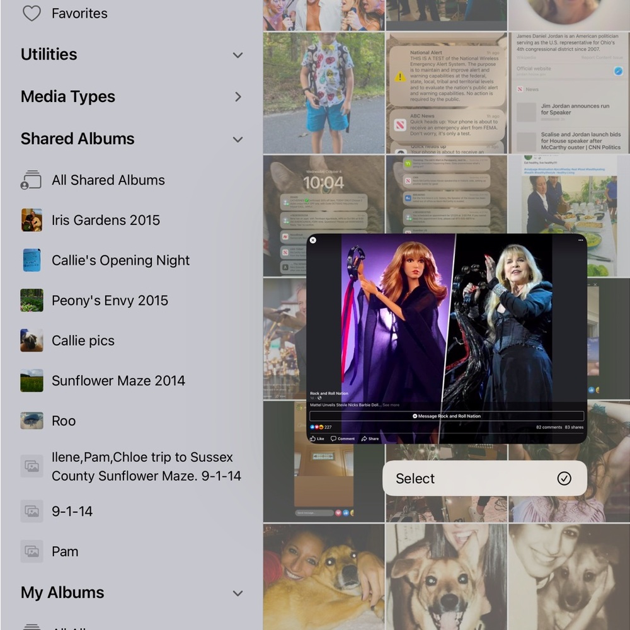Viewport: 630px width, 630px height.
Task: Select the My Albums heading text
Action: tap(62, 593)
